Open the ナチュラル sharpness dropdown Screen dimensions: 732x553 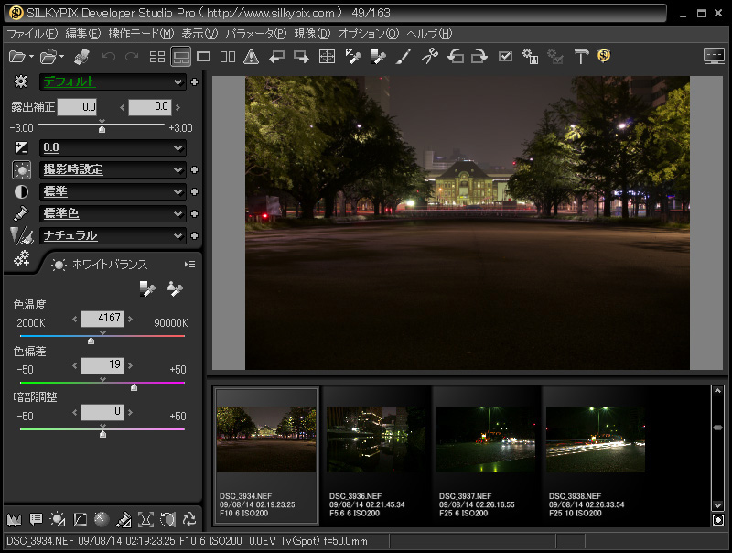(112, 236)
